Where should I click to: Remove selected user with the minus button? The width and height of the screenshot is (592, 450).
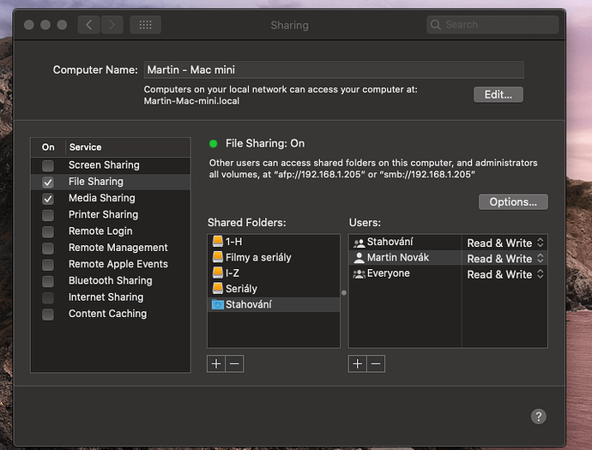pos(376,363)
